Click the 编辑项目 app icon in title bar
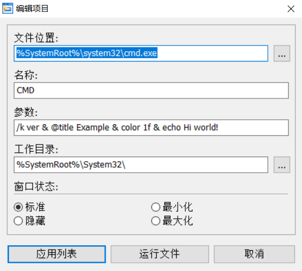 [8, 8]
